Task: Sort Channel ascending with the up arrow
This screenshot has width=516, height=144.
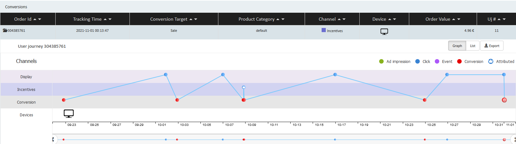Action: 339,19
